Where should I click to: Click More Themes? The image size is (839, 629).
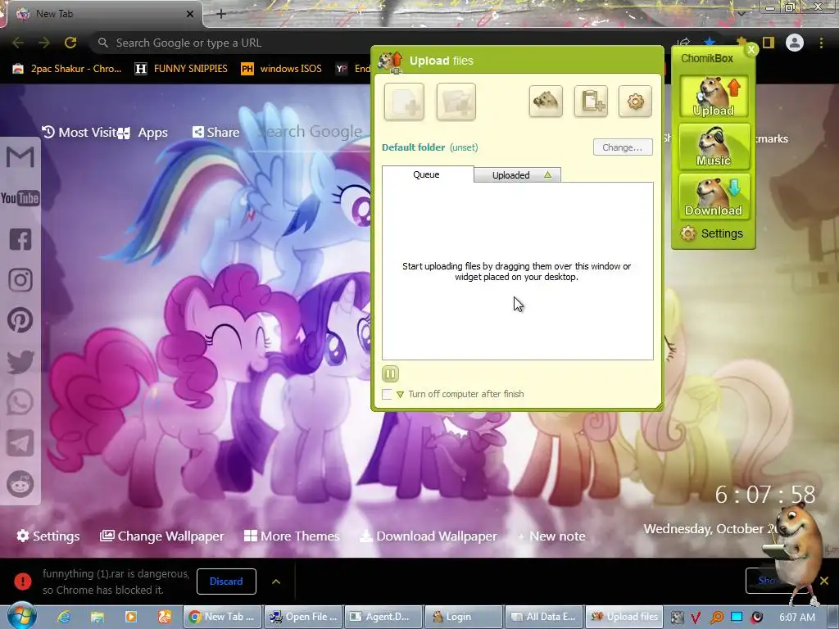tap(292, 536)
